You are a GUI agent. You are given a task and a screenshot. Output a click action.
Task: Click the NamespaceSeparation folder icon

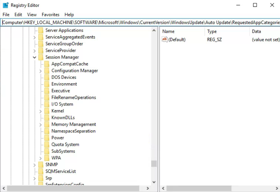click(x=47, y=131)
